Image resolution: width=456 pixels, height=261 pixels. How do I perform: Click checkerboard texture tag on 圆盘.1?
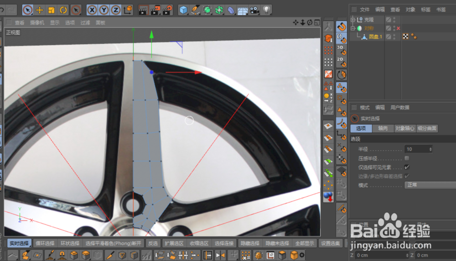point(405,37)
